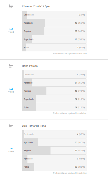Click the 112 voted count
The image size is (108, 179).
(x=11, y=30)
